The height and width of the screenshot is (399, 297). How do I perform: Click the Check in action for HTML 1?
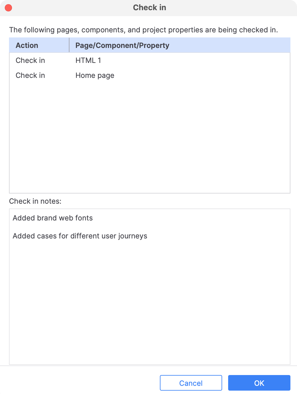(x=30, y=61)
